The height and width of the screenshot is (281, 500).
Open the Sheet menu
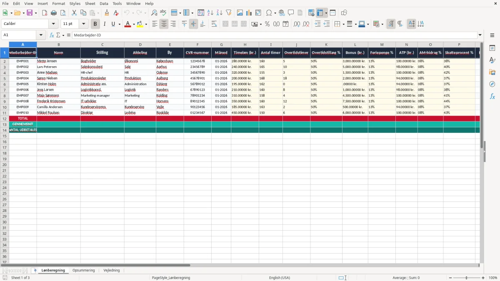point(90,3)
